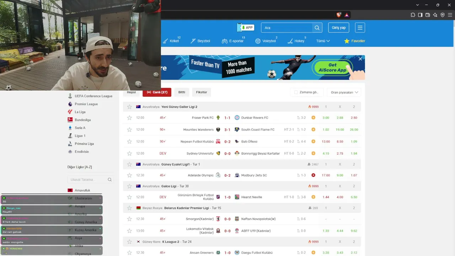The height and width of the screenshot is (256, 455).
Task: Click the Hokey stick icon
Action: [x=290, y=41]
